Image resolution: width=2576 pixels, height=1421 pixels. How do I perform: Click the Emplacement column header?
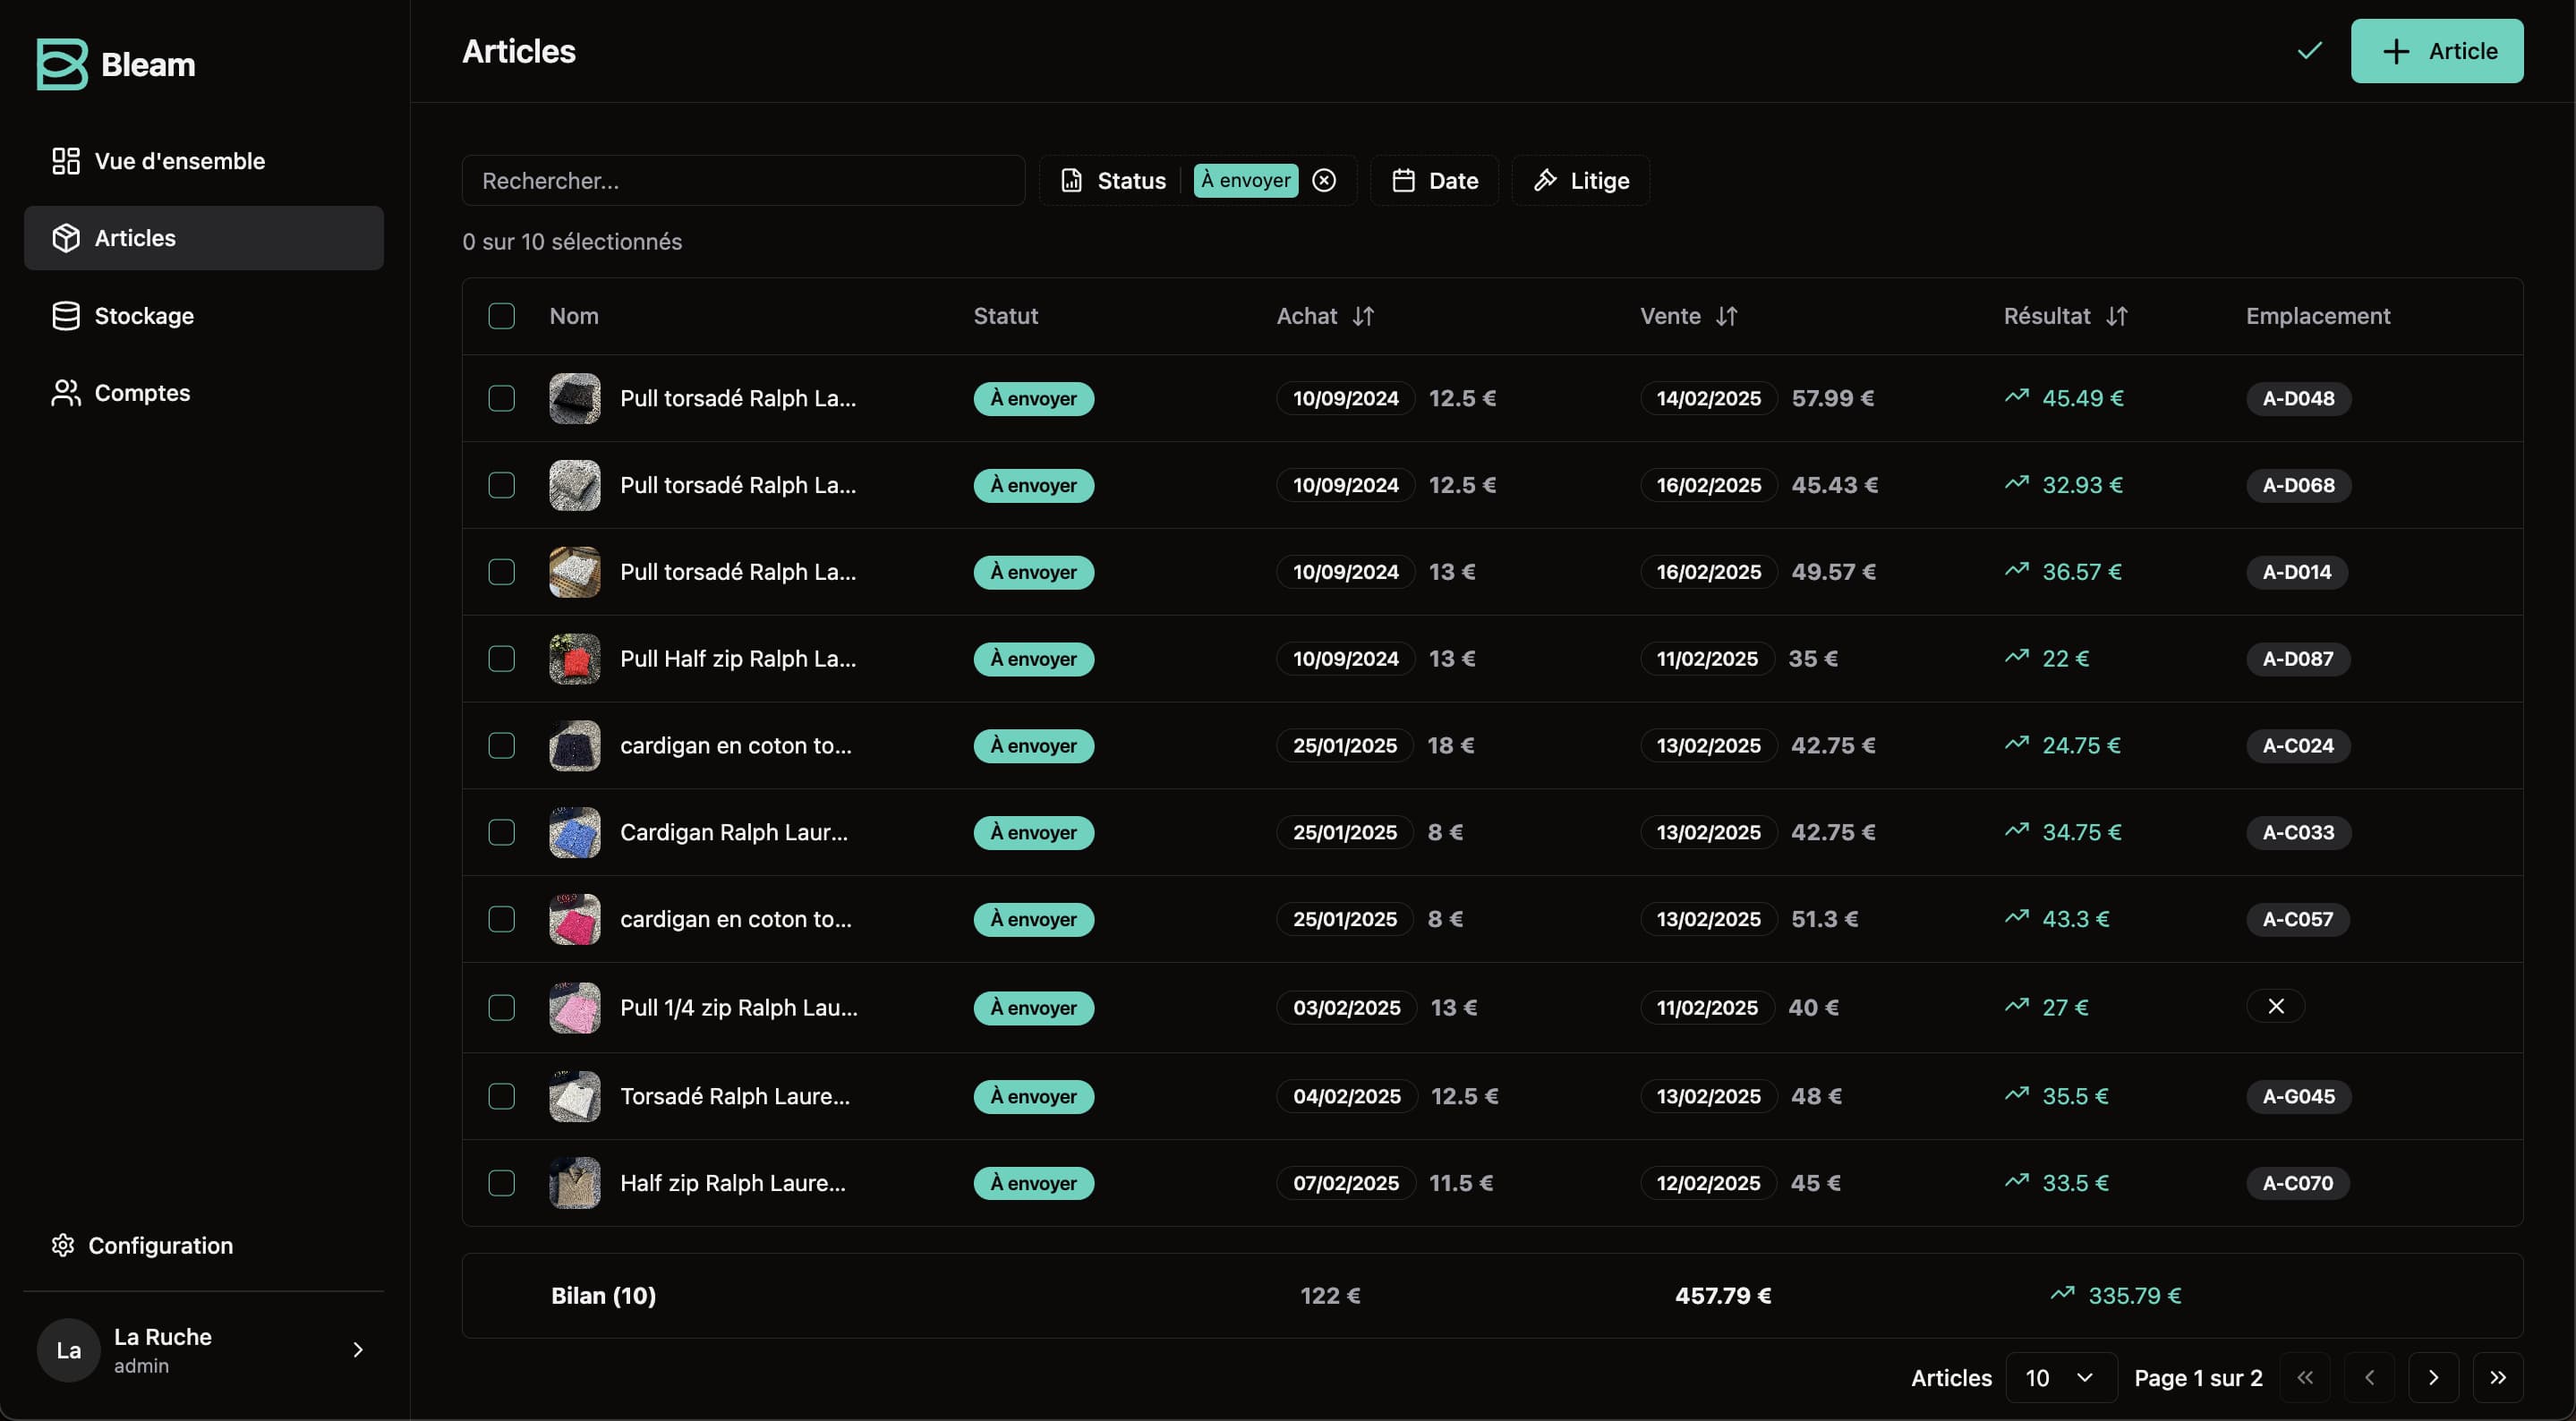point(2318,316)
